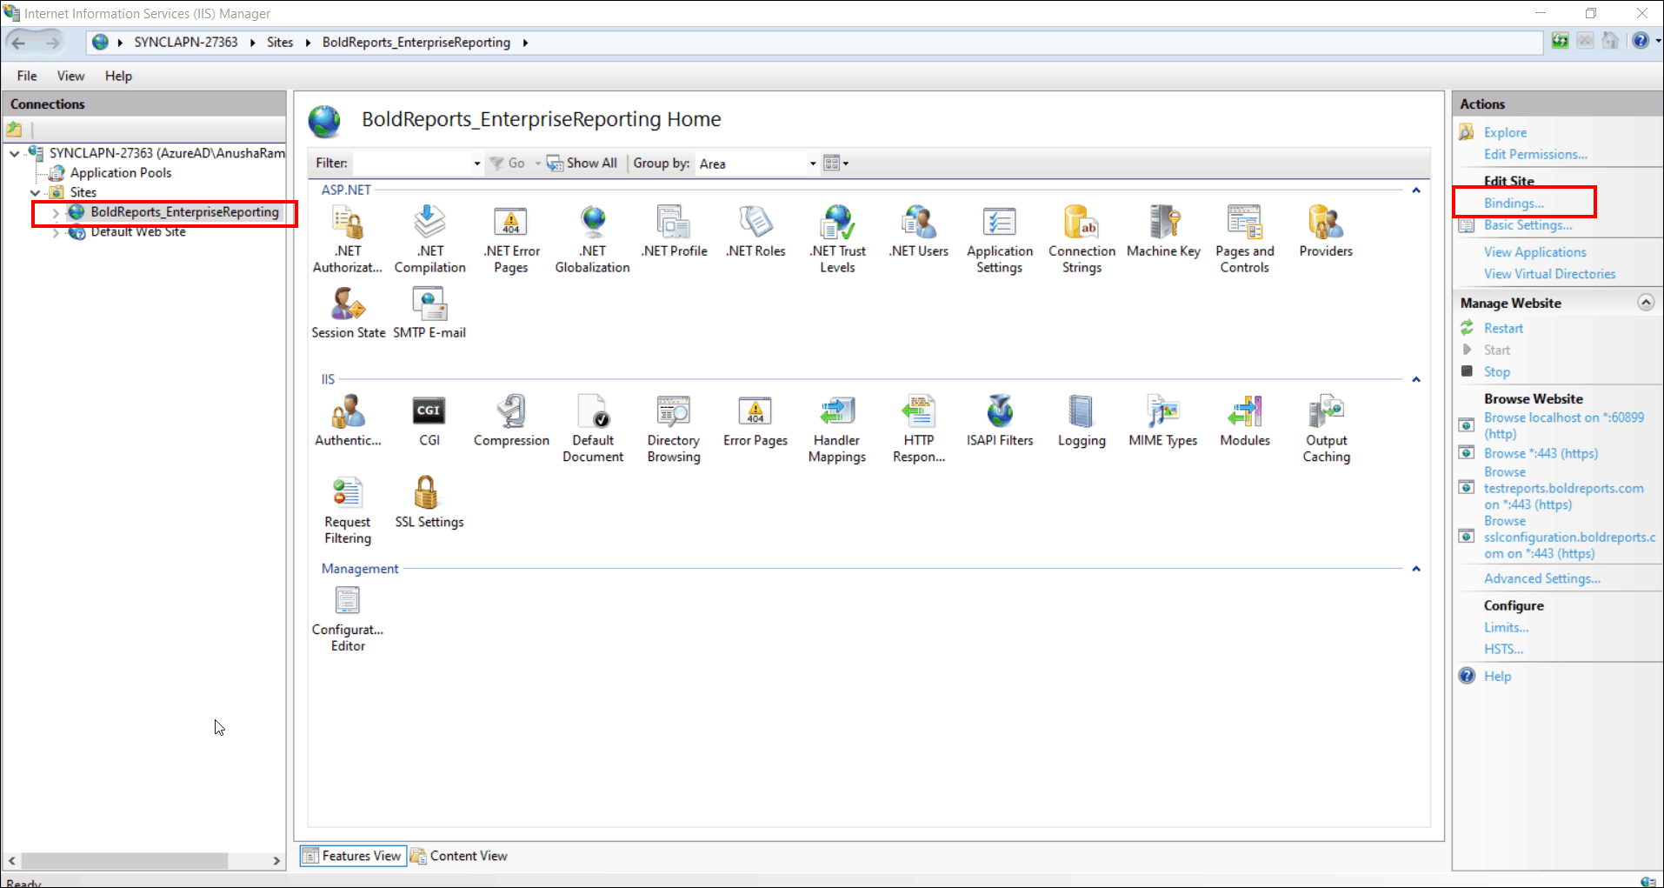Open SMTP E-mail feature
The width and height of the screenshot is (1664, 888).
[429, 313]
